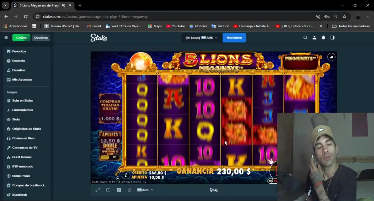
Task: Open the zoom magnifier in address bar
Action: [335, 16]
